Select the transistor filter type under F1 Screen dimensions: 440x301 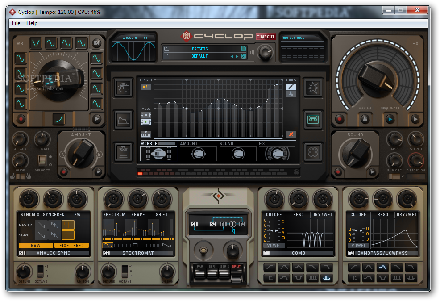(x=270, y=278)
